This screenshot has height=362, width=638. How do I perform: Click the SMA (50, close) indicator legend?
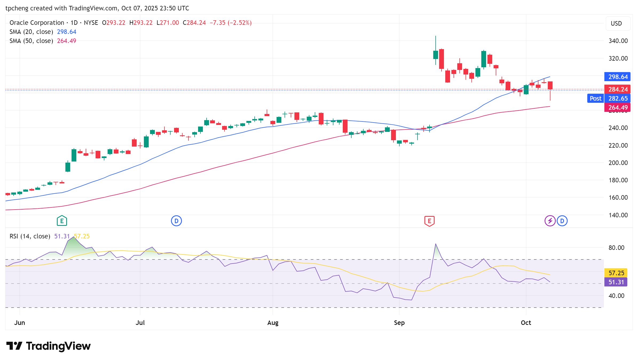point(31,41)
